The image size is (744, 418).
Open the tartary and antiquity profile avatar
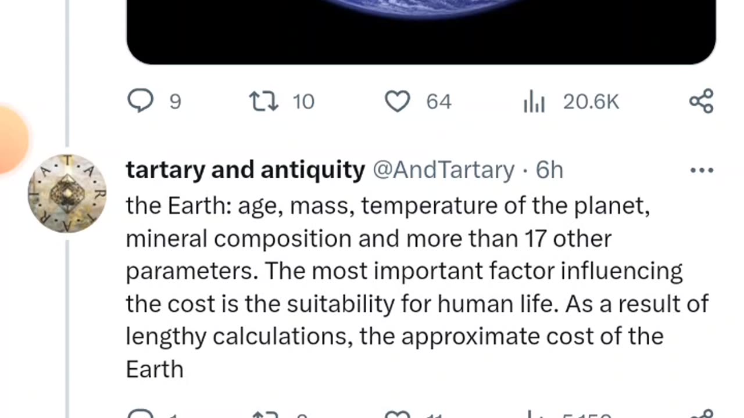click(67, 193)
